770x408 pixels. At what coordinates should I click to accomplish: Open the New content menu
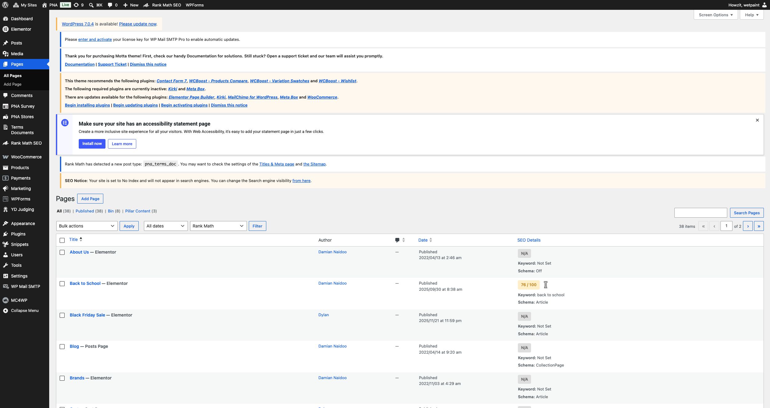click(x=131, y=5)
